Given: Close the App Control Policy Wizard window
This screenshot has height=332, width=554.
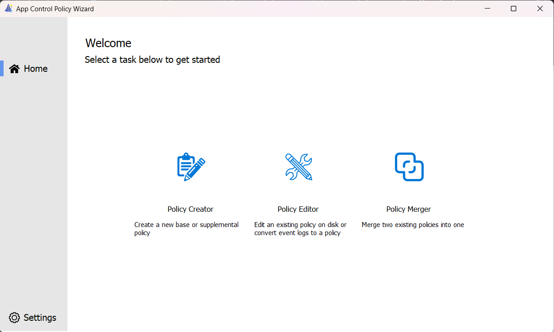Looking at the screenshot, I should coord(540,9).
